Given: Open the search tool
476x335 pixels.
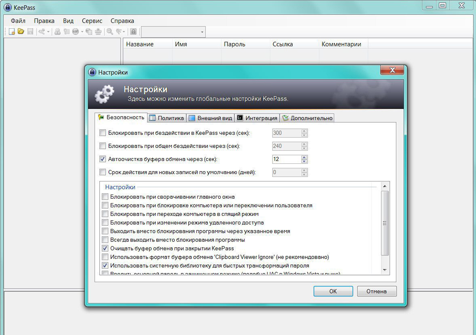Looking at the screenshot, I should coord(109,32).
